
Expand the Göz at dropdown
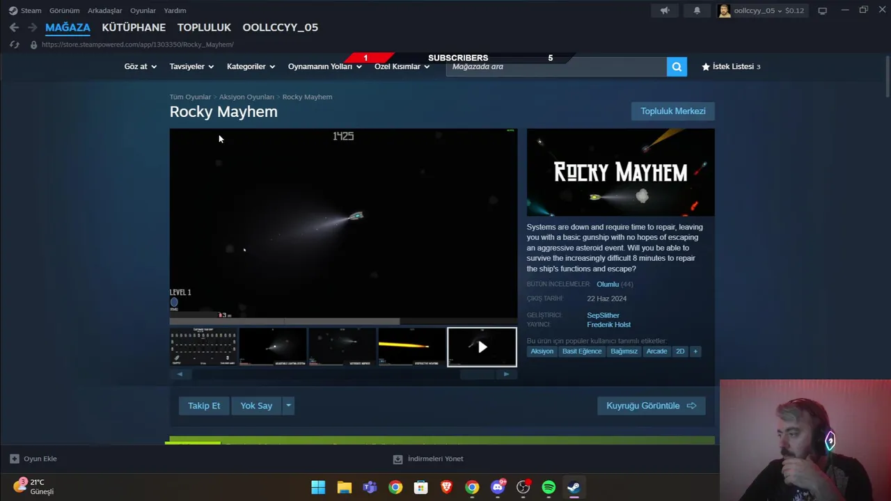tap(140, 67)
